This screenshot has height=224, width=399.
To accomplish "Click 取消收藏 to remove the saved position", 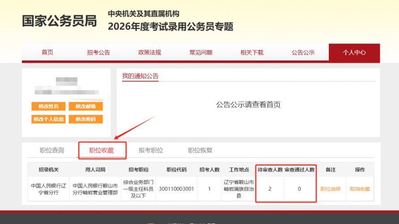I will click(360, 189).
